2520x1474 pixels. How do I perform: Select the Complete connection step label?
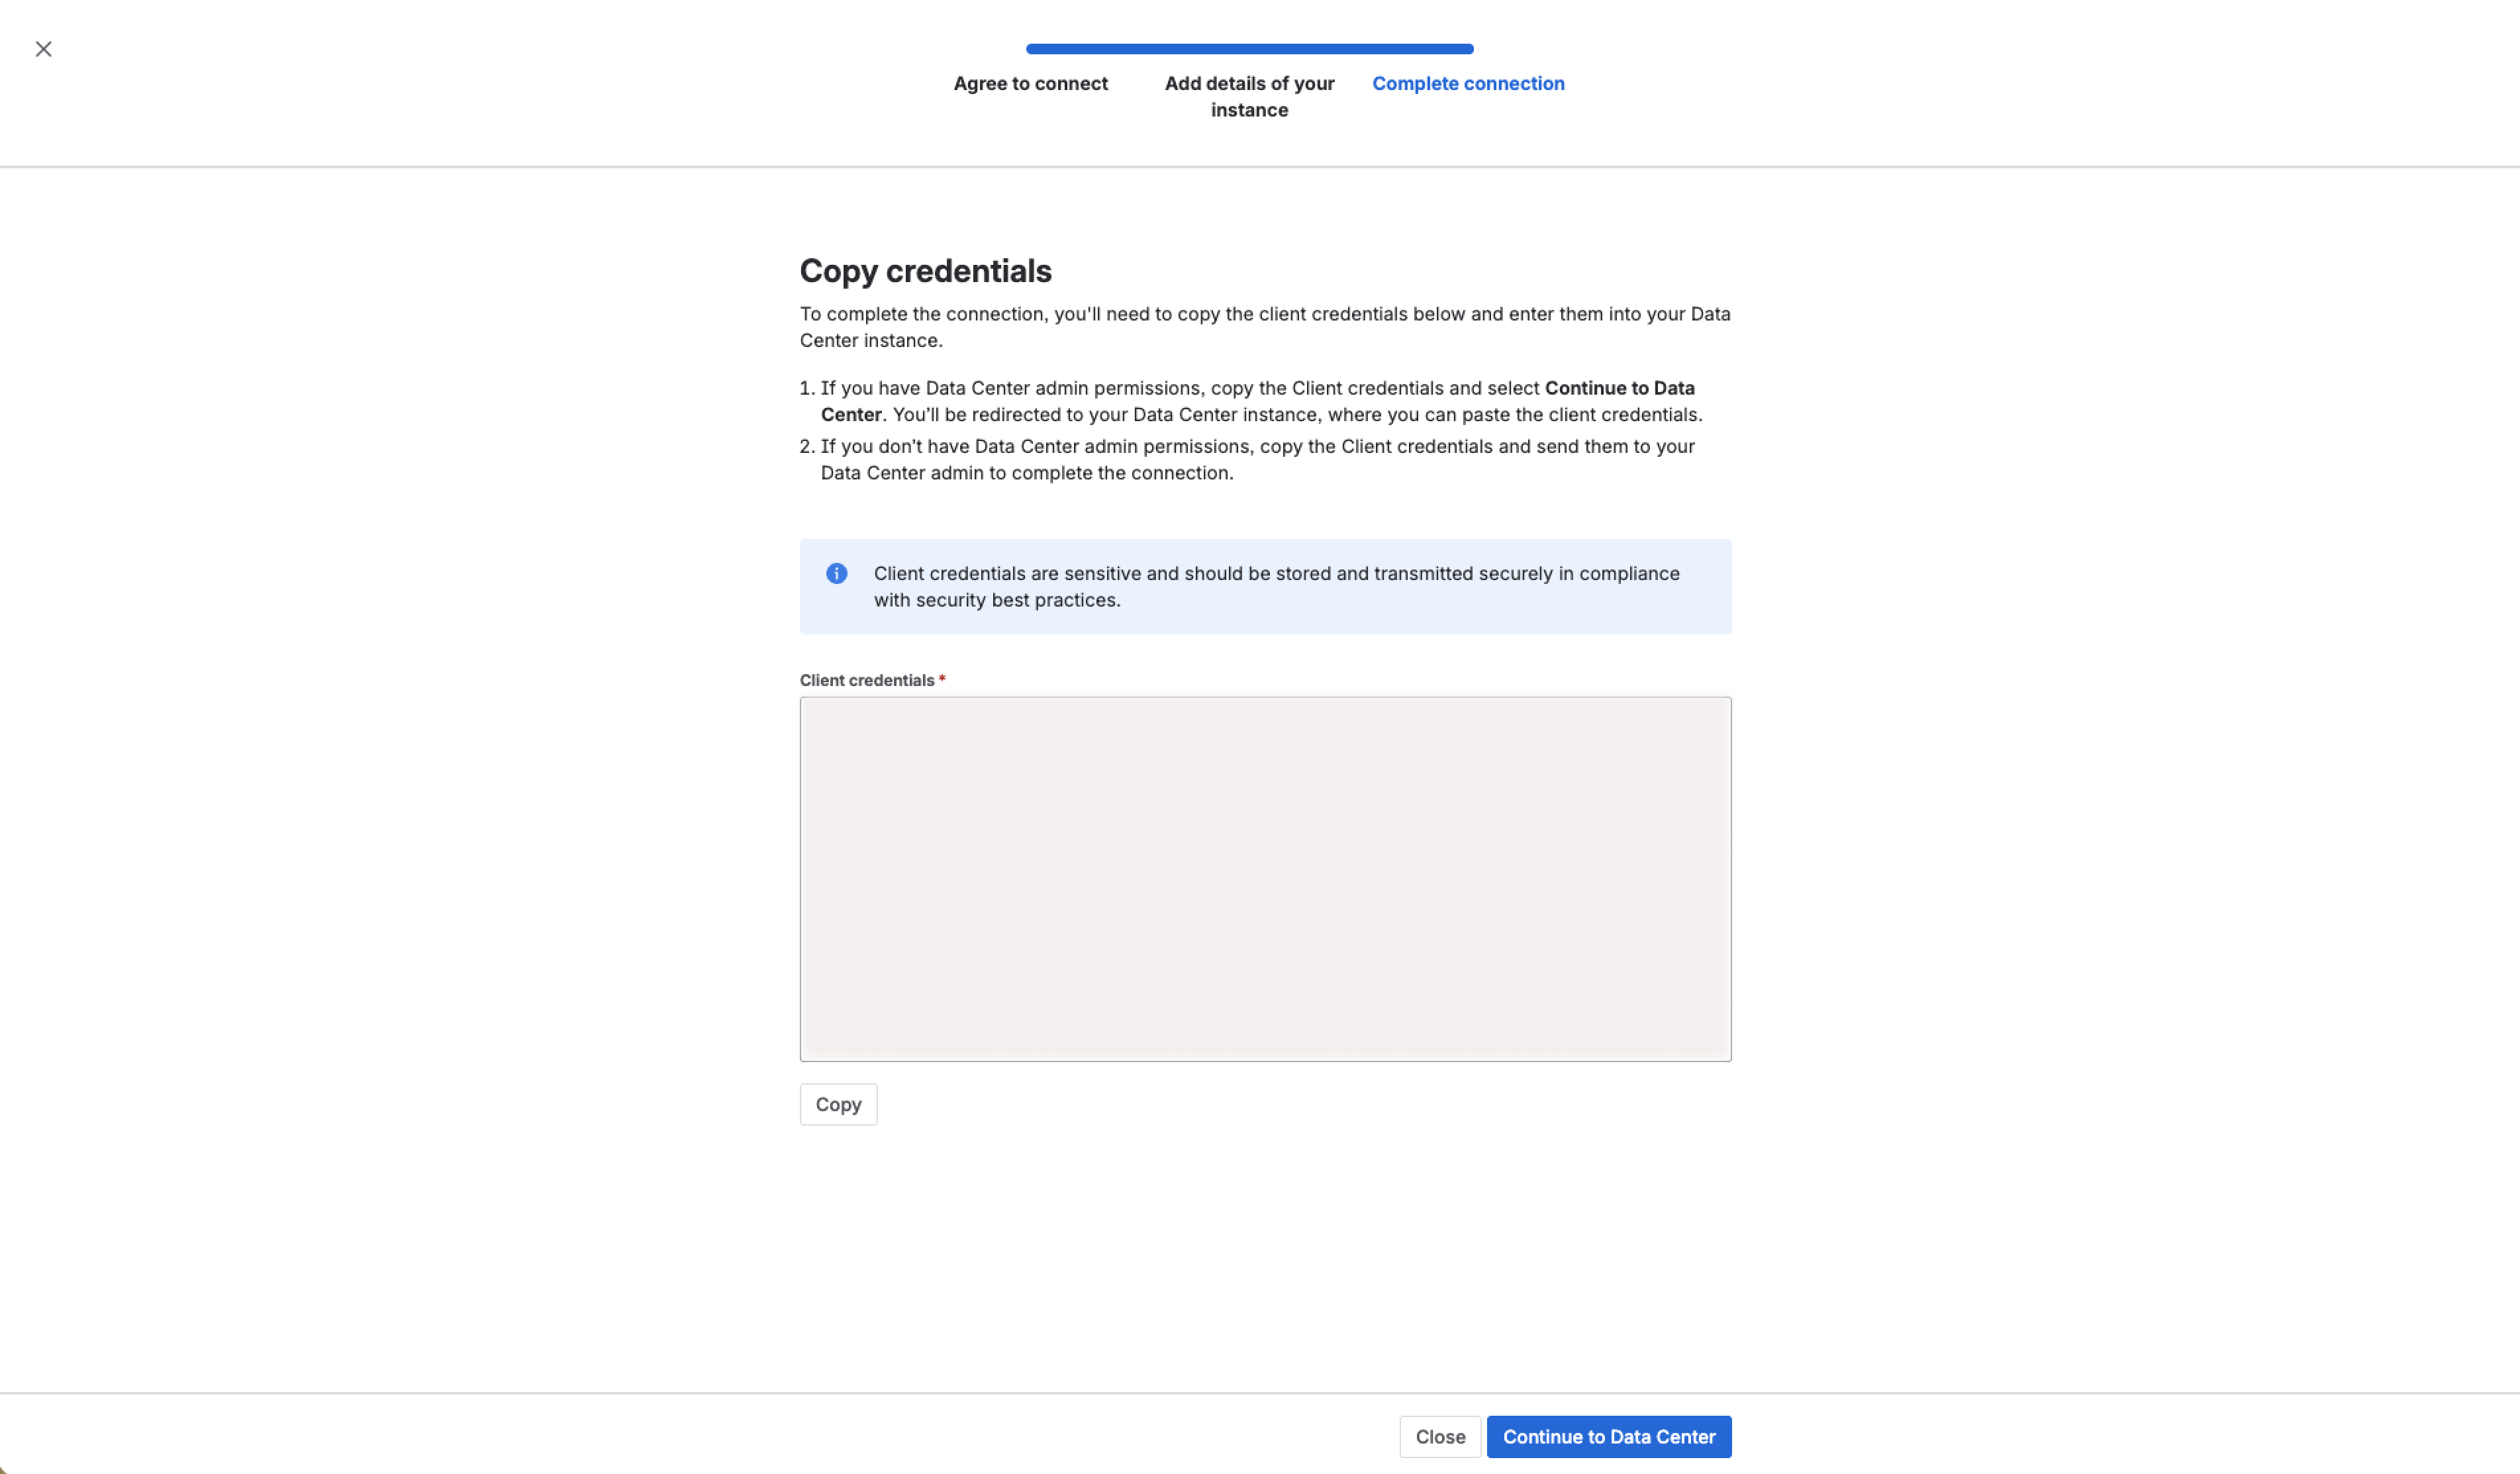coord(1467,83)
